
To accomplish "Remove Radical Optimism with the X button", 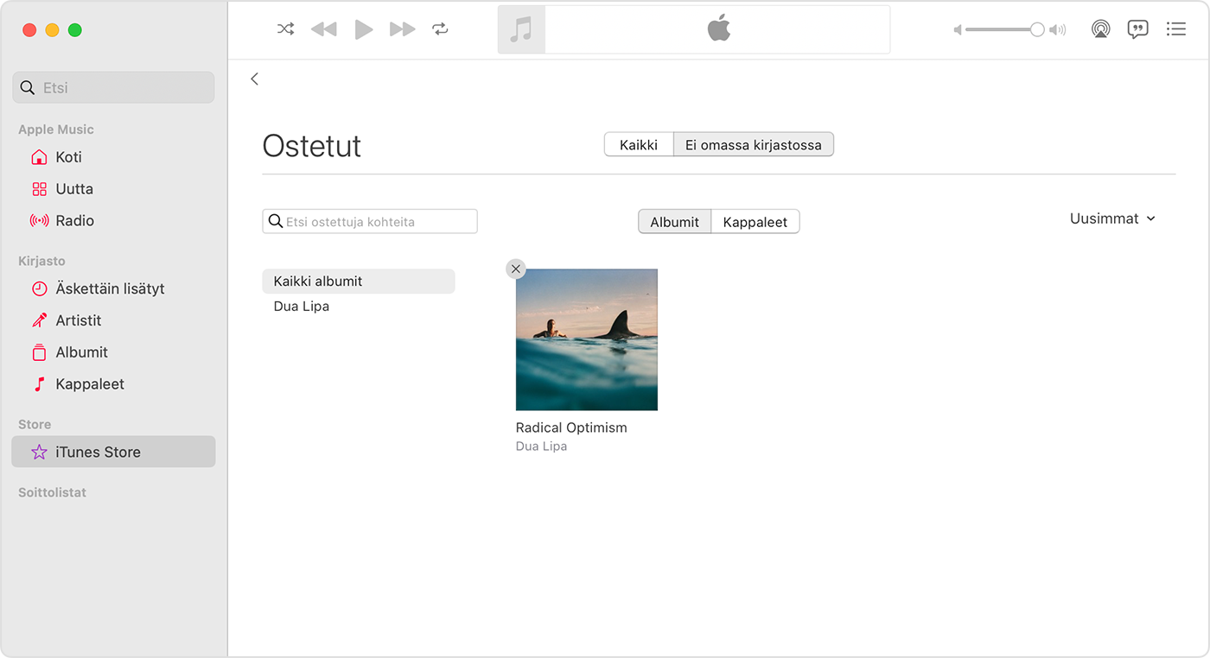I will tap(515, 269).
